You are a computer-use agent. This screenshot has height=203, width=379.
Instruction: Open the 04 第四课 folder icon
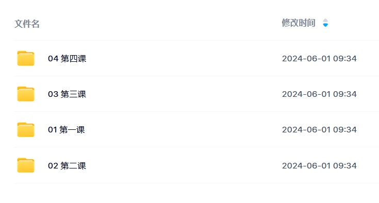click(x=26, y=58)
